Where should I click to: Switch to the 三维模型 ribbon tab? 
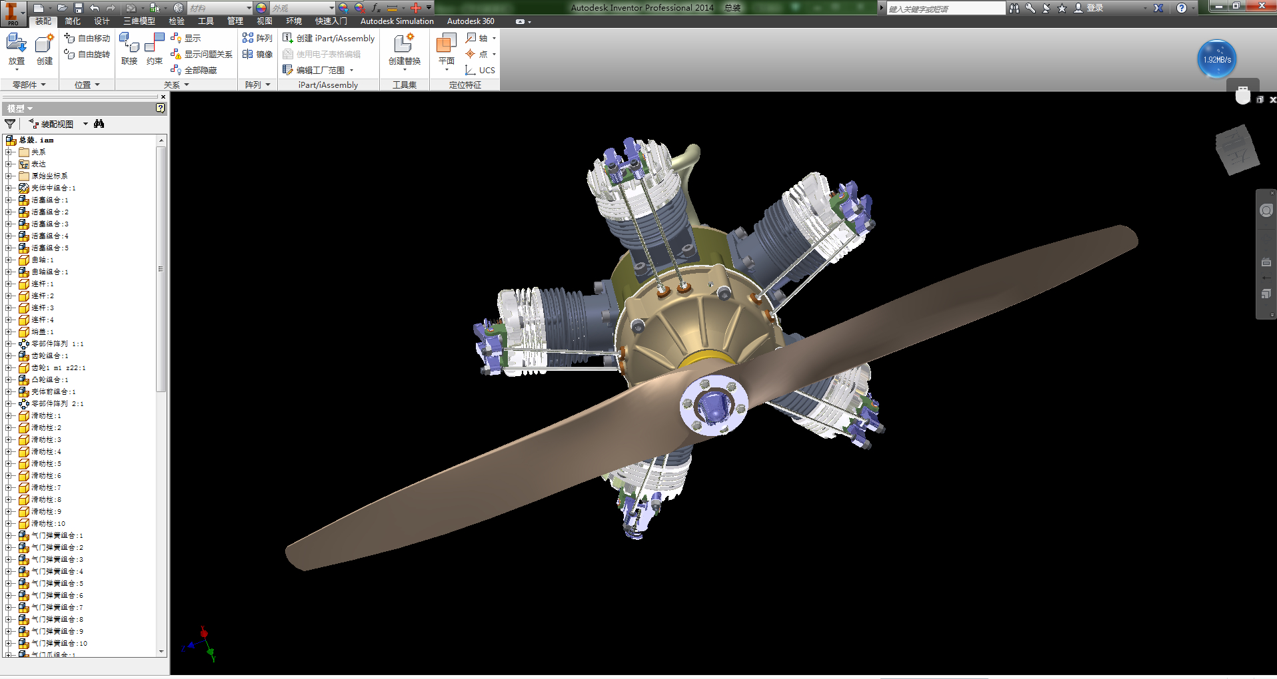pyautogui.click(x=139, y=21)
